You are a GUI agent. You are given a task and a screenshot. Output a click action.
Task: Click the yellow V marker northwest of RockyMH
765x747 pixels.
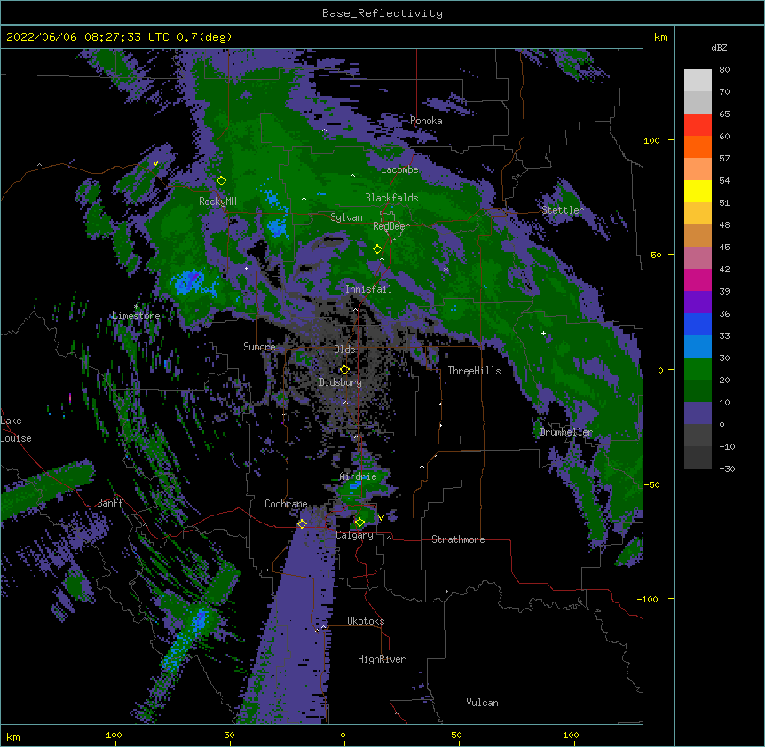[x=155, y=163]
